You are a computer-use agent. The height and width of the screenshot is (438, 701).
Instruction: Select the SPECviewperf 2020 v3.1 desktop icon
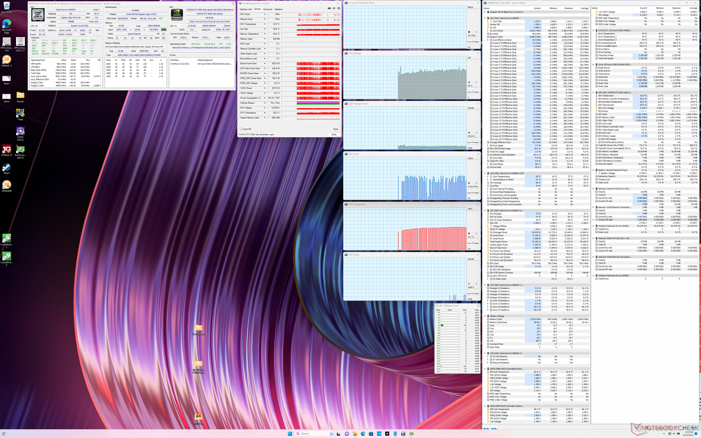(20, 44)
